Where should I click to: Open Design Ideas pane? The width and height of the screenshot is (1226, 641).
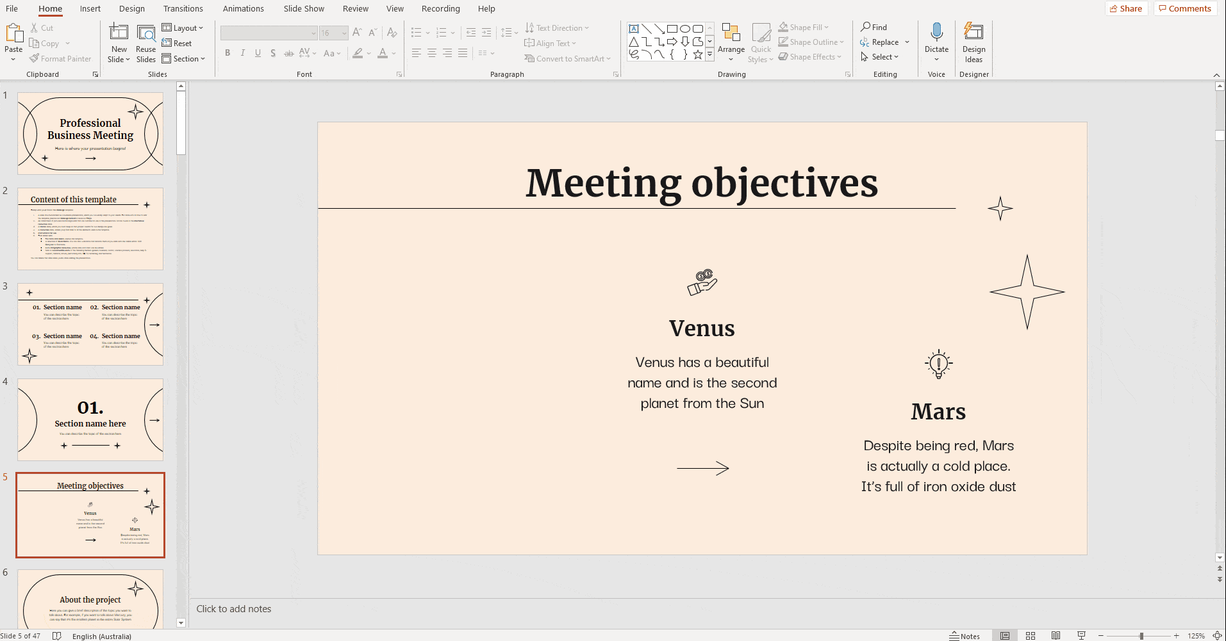[973, 42]
